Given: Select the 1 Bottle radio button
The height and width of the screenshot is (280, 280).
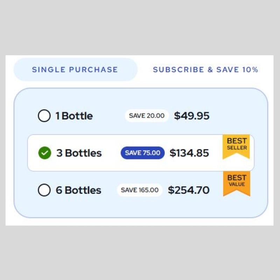Looking at the screenshot, I should coord(44,116).
